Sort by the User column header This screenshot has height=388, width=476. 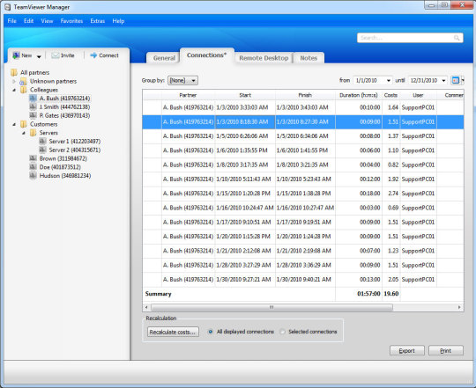(x=418, y=95)
